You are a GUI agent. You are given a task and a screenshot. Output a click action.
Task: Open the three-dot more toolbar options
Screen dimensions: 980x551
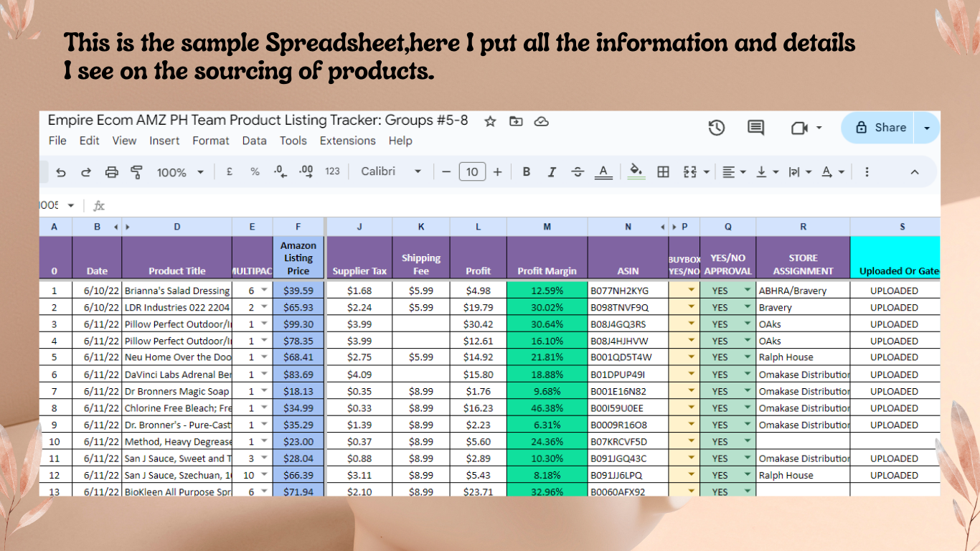[867, 172]
